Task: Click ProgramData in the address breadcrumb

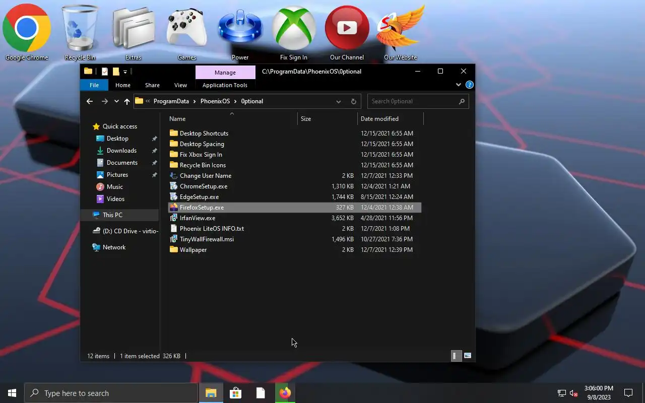Action: 171,101
